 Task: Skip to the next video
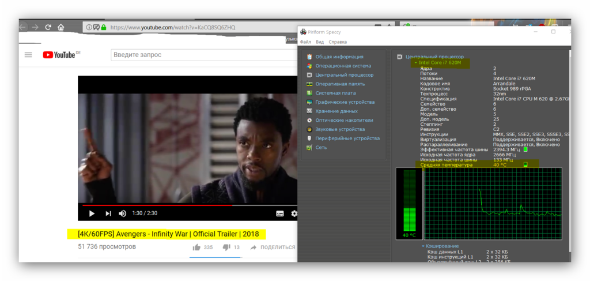pyautogui.click(x=108, y=213)
